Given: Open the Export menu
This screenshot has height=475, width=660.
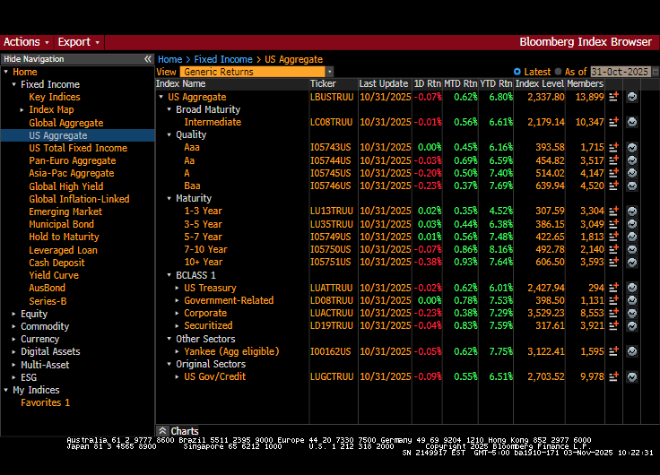Looking at the screenshot, I should [x=79, y=42].
